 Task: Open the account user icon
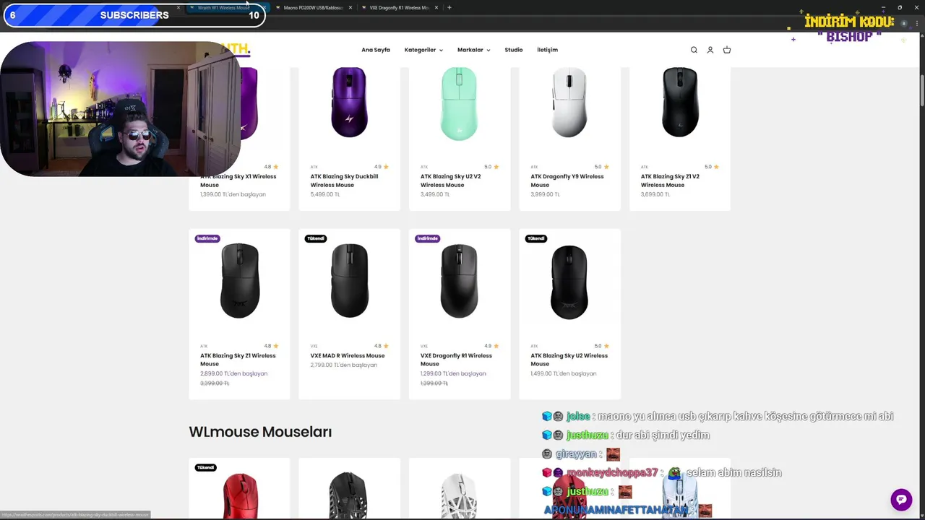pos(710,50)
